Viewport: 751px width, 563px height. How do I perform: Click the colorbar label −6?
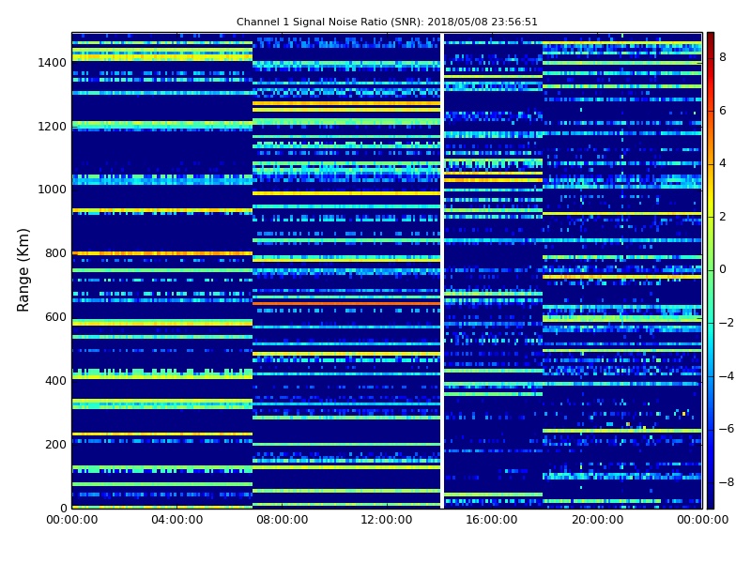tap(727, 429)
